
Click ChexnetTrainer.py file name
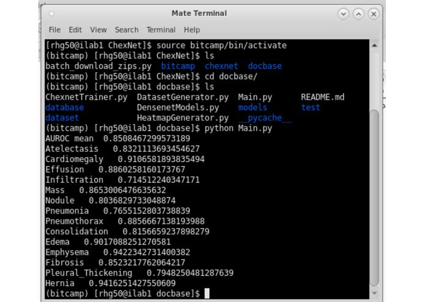(x=86, y=97)
